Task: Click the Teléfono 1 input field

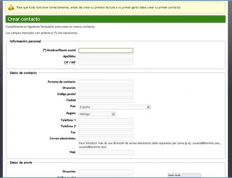Action: pos(106,120)
